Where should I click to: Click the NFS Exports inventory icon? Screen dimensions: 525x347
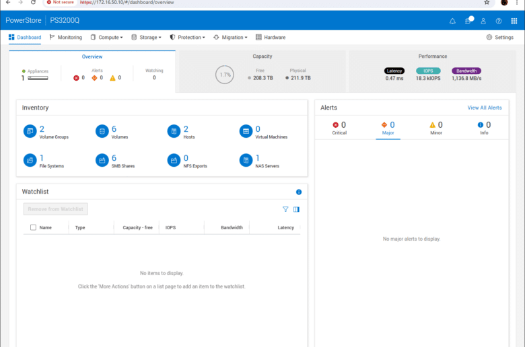[x=174, y=160]
